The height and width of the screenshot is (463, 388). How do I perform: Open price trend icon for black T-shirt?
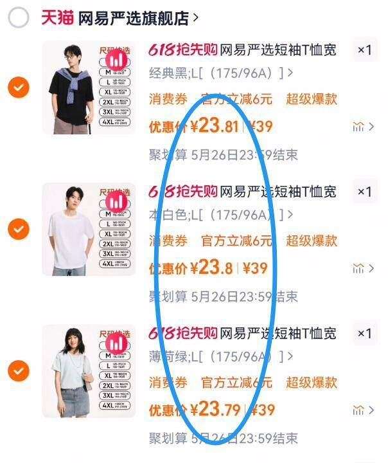pos(363,127)
